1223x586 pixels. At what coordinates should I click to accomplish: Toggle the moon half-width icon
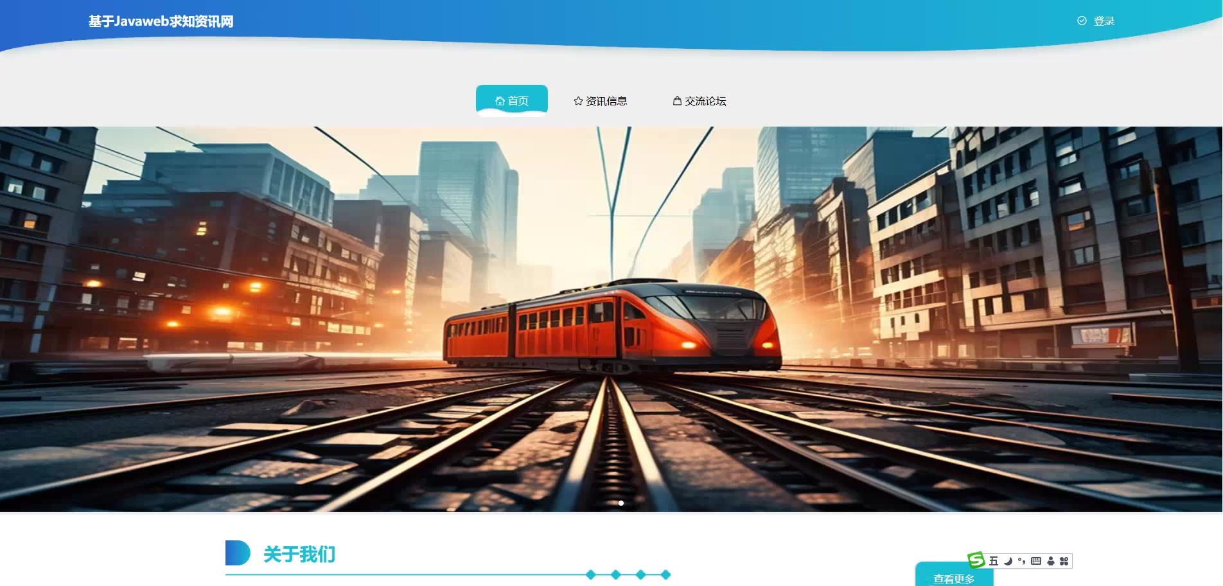click(x=1008, y=561)
